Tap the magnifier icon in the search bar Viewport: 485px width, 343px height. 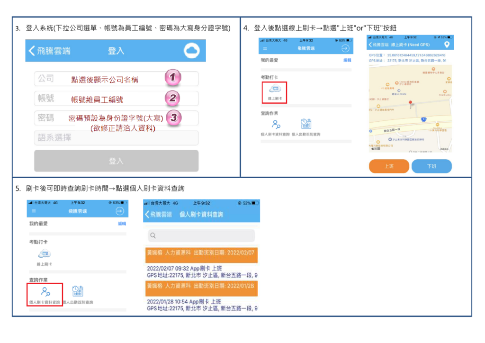tap(153, 235)
